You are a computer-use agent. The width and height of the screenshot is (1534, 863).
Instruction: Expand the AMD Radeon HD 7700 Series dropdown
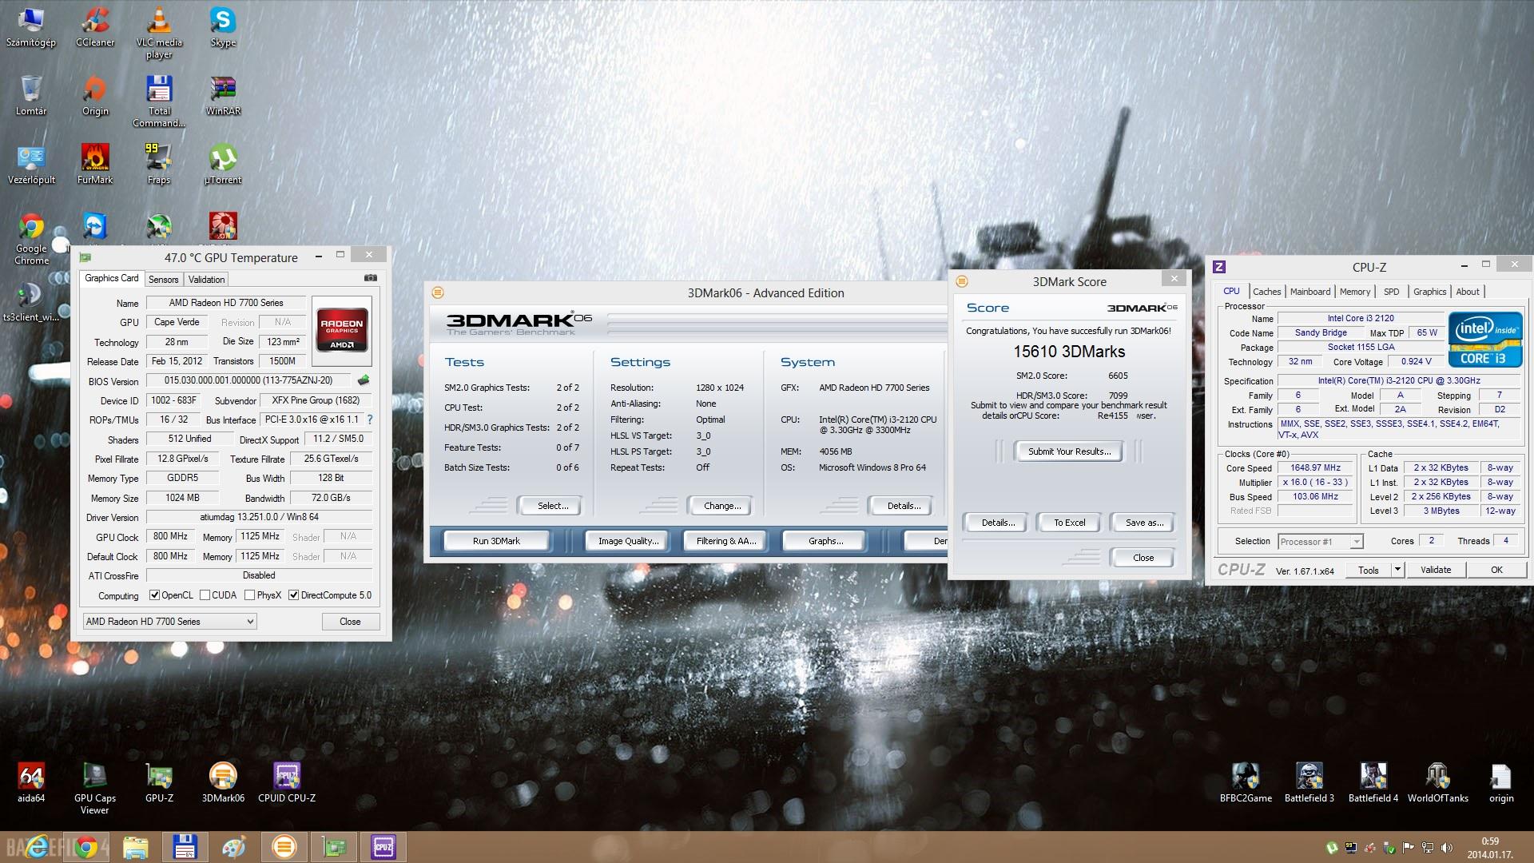[169, 622]
